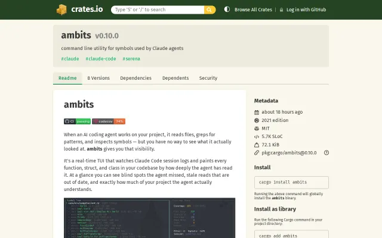Toggle the color theme half-circle icon

click(227, 10)
